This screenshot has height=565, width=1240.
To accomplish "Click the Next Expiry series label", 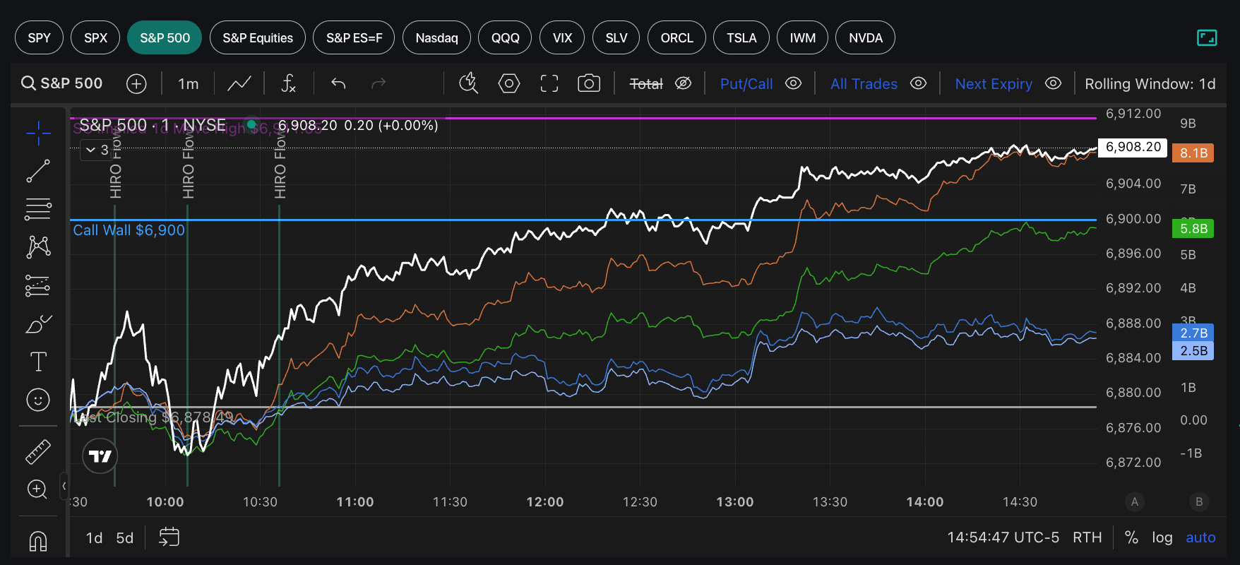I will click(x=994, y=83).
